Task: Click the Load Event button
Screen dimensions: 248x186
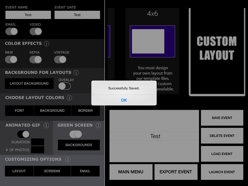Action: (x=222, y=154)
